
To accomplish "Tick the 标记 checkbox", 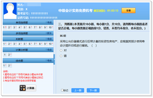I will click(x=62, y=90).
